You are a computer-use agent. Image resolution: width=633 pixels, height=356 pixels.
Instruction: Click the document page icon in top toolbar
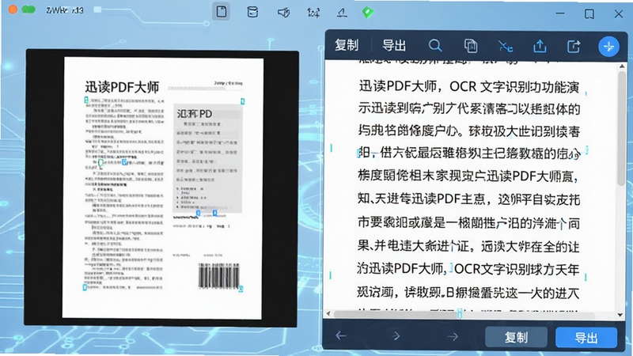(222, 11)
